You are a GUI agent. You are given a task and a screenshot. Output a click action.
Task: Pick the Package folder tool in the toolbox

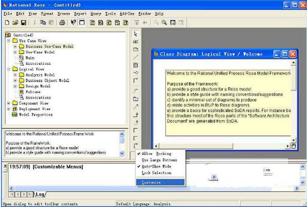tap(135, 99)
